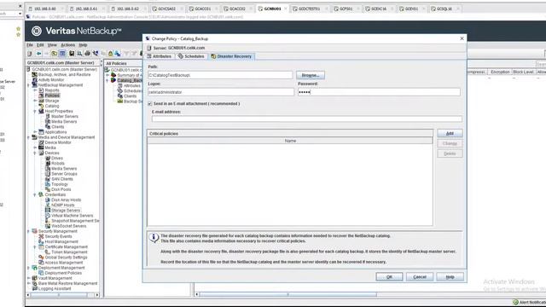546x307 pixels.
Task: Open the Logging Assistant node
Action: click(55, 288)
